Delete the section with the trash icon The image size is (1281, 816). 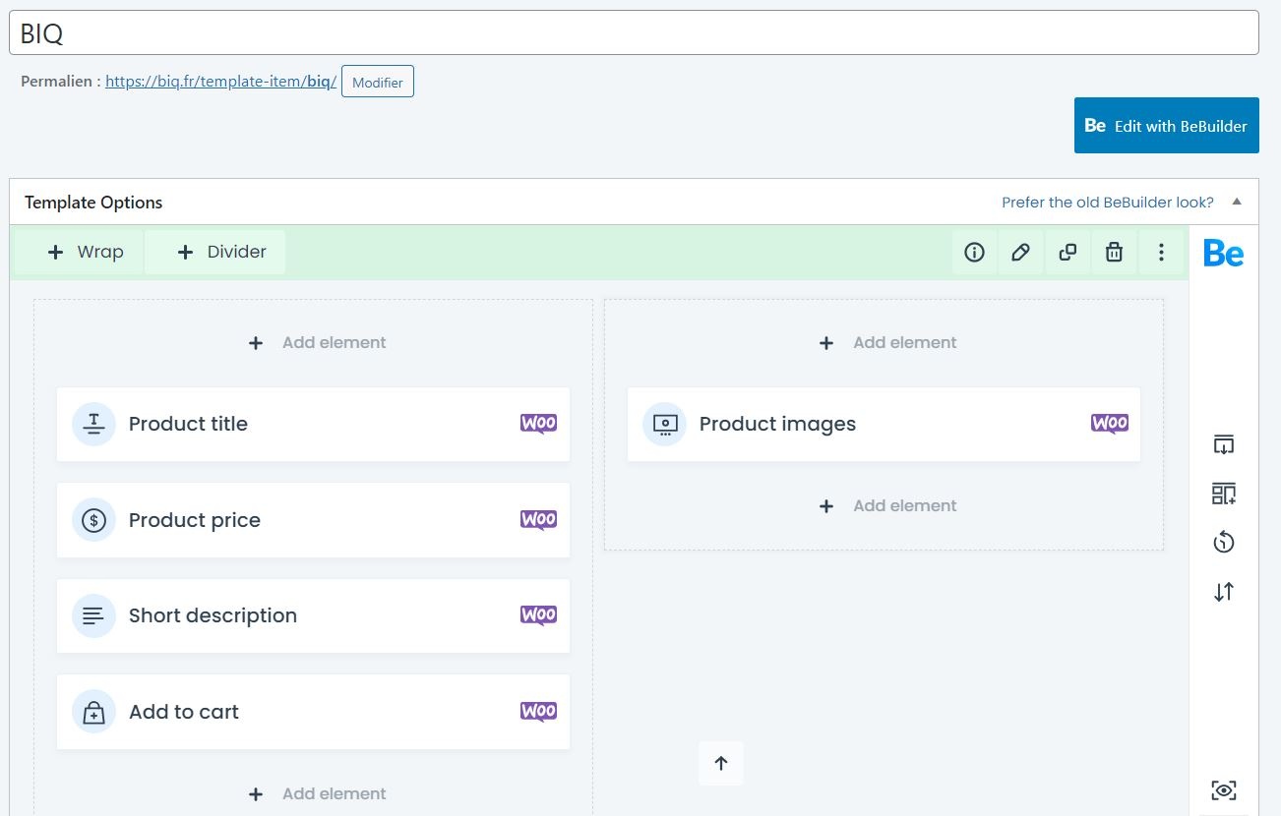click(x=1114, y=253)
